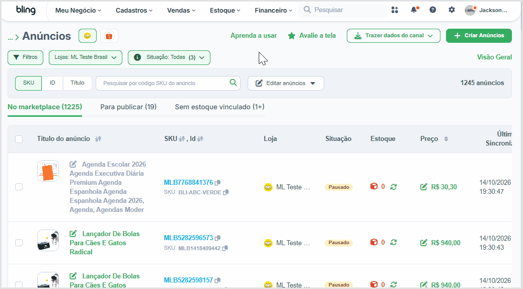Copy SKU MLB1418409442
The height and width of the screenshot is (289, 523).
pyautogui.click(x=225, y=248)
